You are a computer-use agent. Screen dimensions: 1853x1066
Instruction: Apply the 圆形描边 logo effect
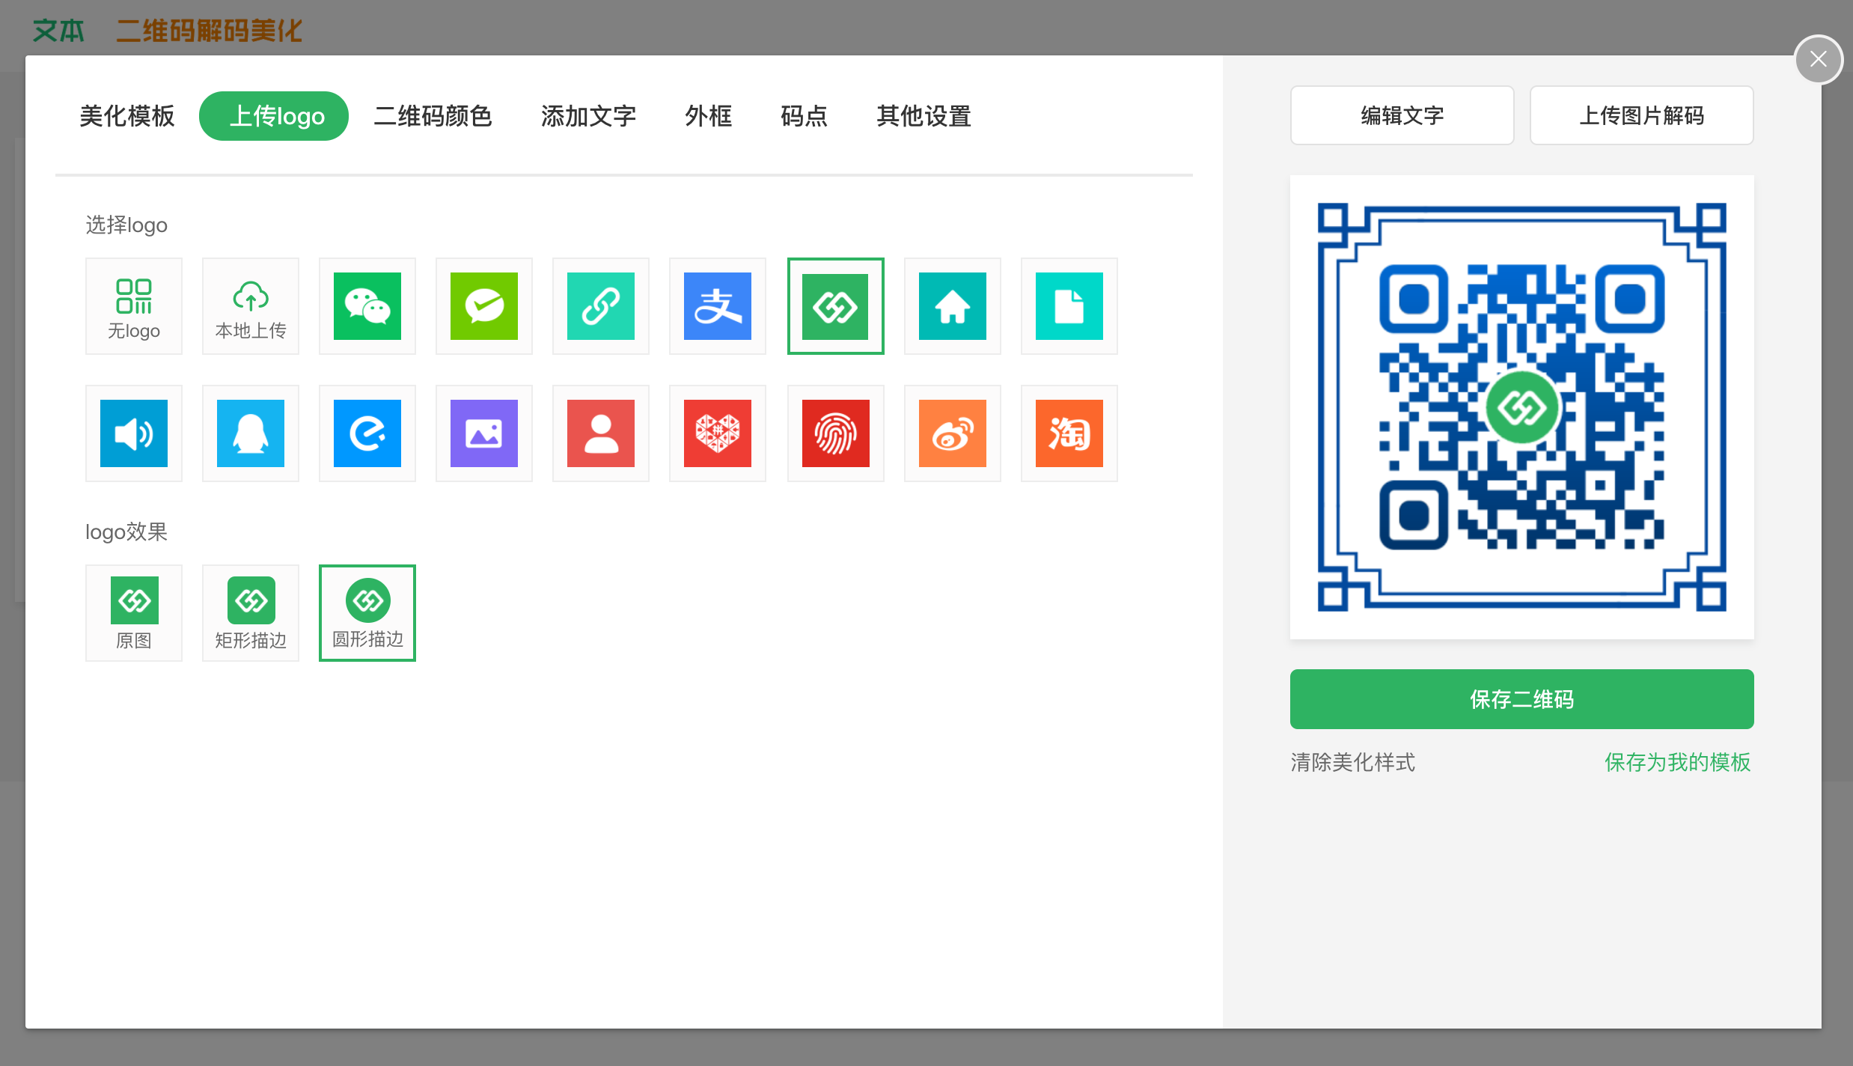tap(367, 613)
